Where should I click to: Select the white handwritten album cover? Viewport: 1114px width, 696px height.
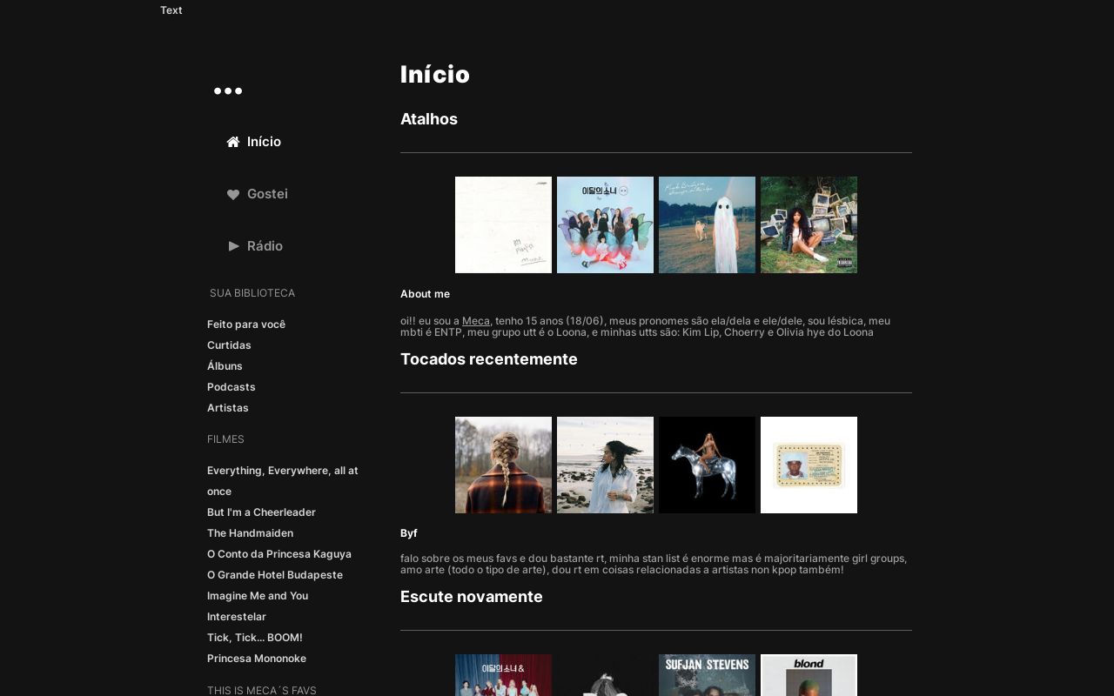pyautogui.click(x=503, y=225)
